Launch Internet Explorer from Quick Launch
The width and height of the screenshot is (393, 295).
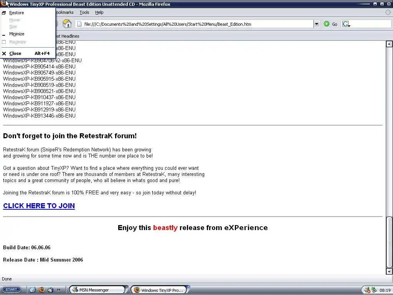pyautogui.click(x=33, y=290)
